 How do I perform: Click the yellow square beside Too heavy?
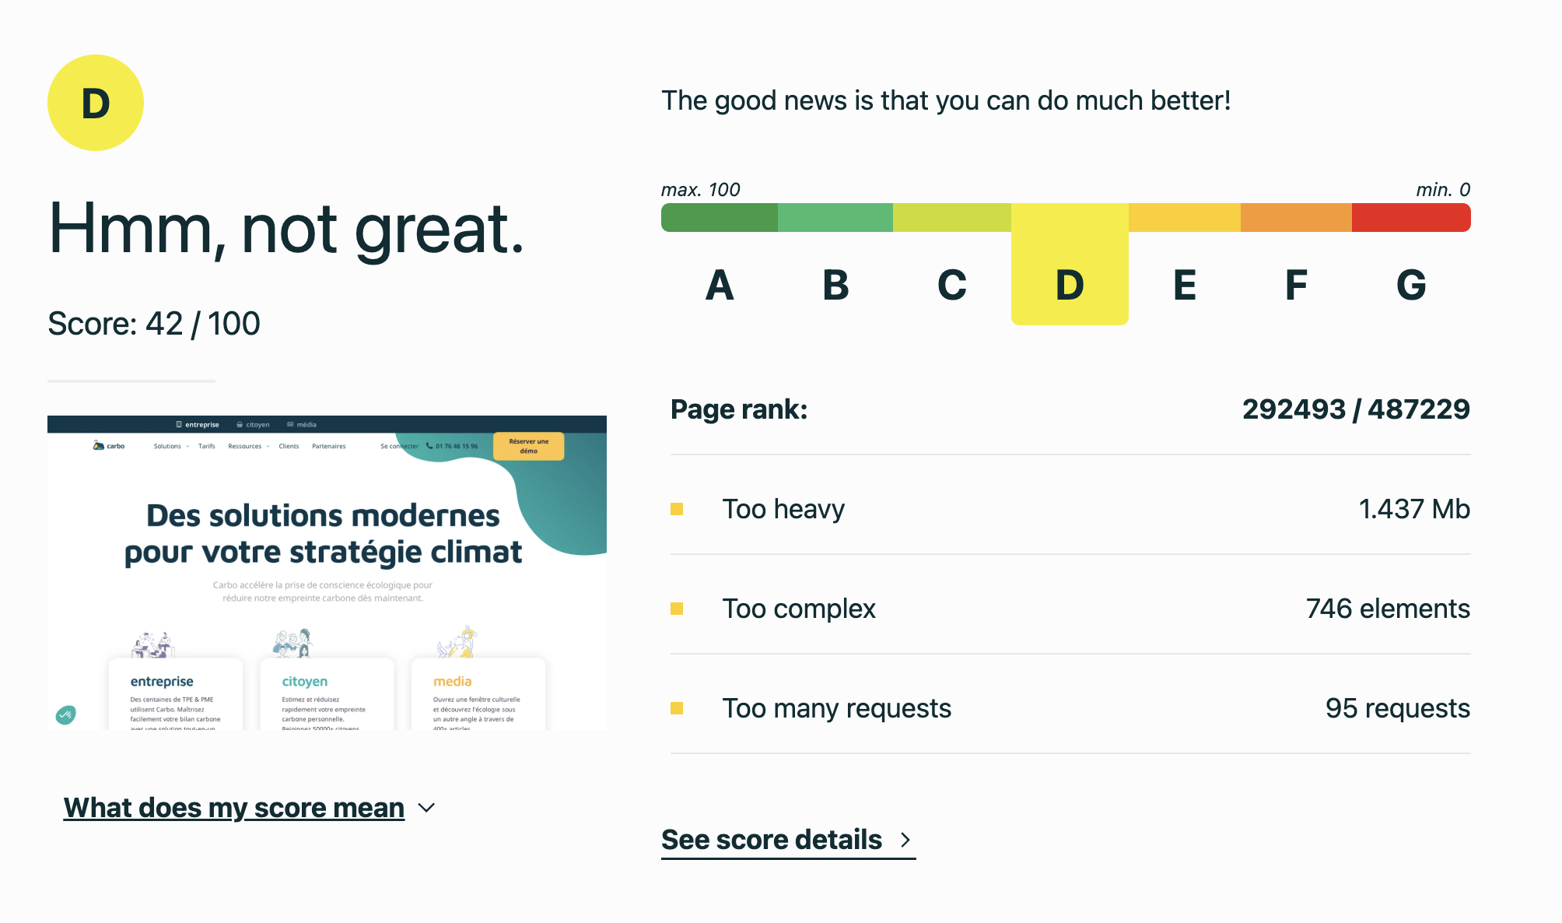click(677, 509)
